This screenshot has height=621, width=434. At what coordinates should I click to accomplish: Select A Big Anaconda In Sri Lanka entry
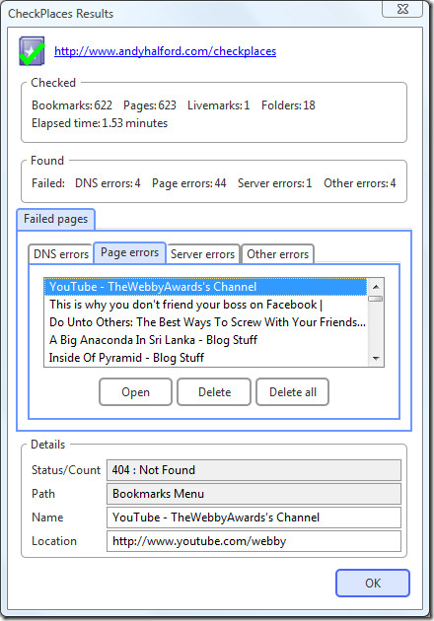click(x=206, y=340)
